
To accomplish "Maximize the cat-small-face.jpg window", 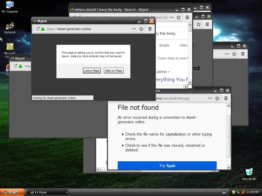I will click(222, 90).
